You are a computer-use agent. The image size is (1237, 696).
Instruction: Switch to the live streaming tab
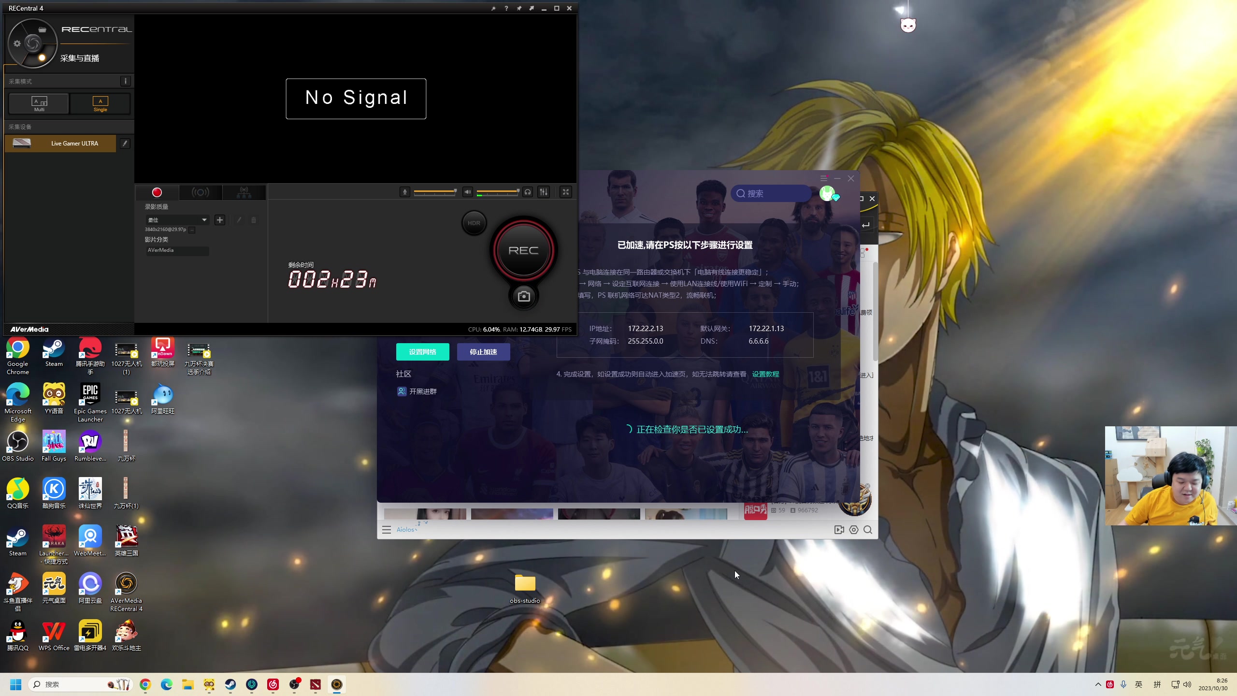(x=200, y=192)
